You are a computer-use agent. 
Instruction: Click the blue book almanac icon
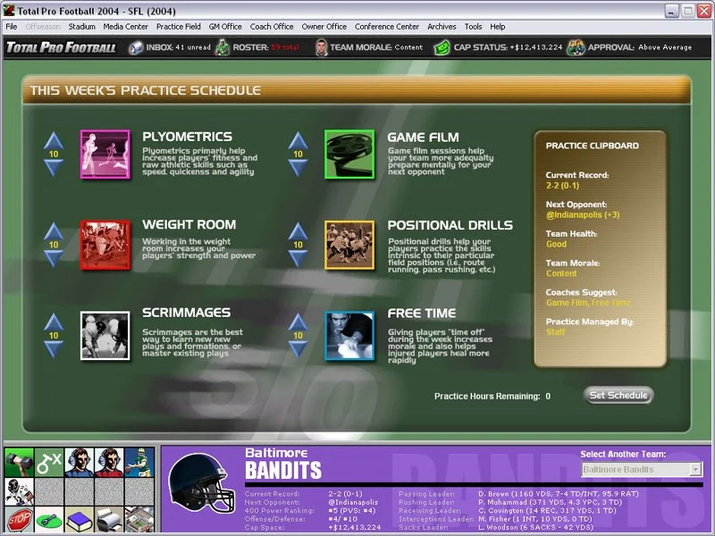point(80,519)
